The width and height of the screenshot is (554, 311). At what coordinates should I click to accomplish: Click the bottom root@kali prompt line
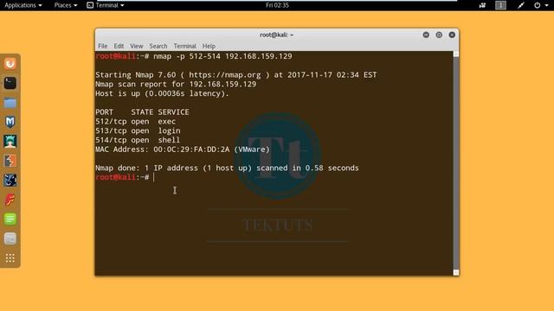[x=125, y=177]
